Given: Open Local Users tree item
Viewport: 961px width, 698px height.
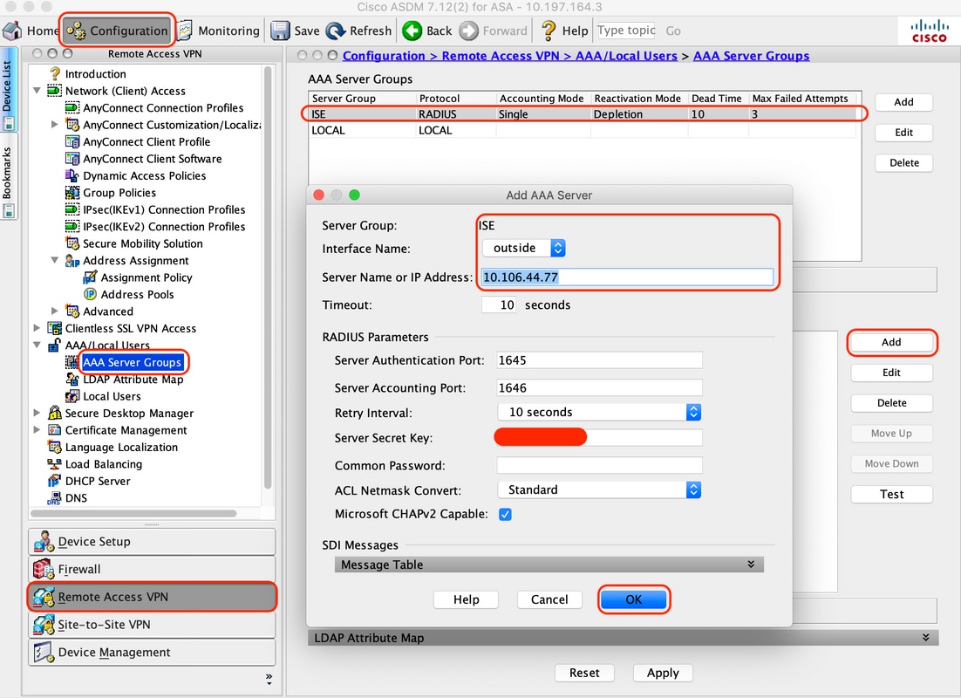Looking at the screenshot, I should [112, 396].
